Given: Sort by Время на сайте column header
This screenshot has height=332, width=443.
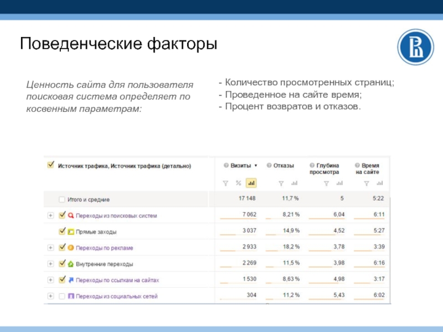Looking at the screenshot, I should tap(368, 169).
